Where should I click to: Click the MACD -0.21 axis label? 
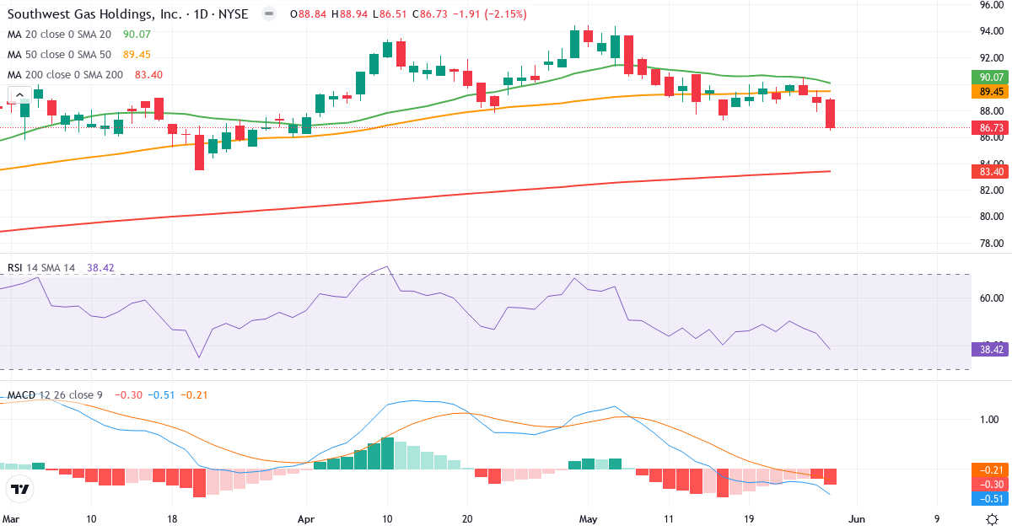[x=991, y=469]
